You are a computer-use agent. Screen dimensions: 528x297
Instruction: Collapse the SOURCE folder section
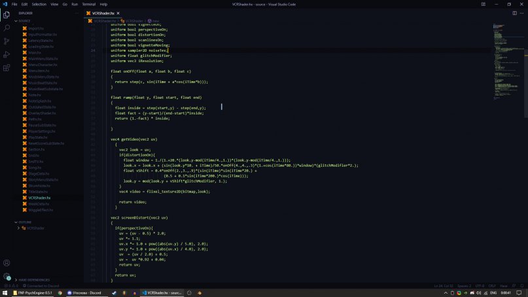click(24, 21)
